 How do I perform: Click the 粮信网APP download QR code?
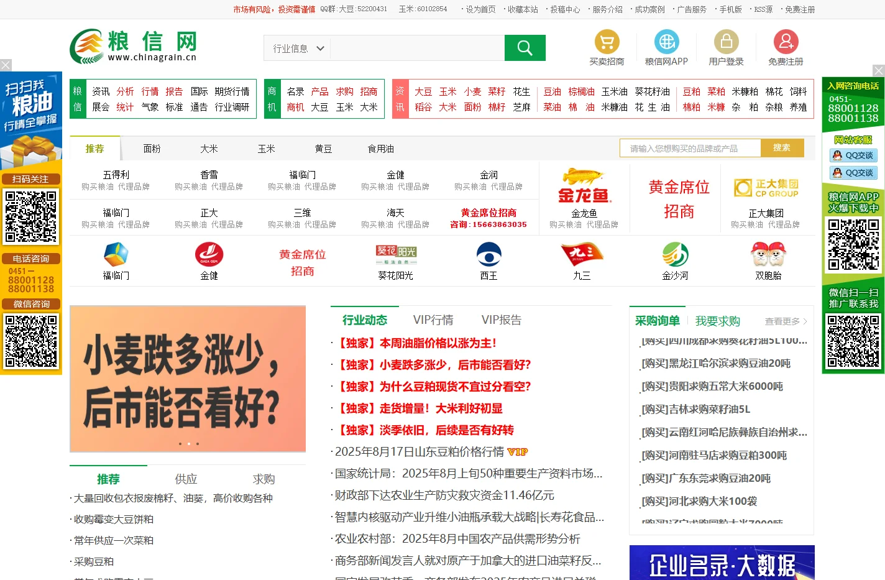coord(853,244)
